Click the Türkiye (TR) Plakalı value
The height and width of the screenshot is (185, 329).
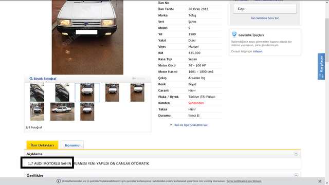[202, 97]
